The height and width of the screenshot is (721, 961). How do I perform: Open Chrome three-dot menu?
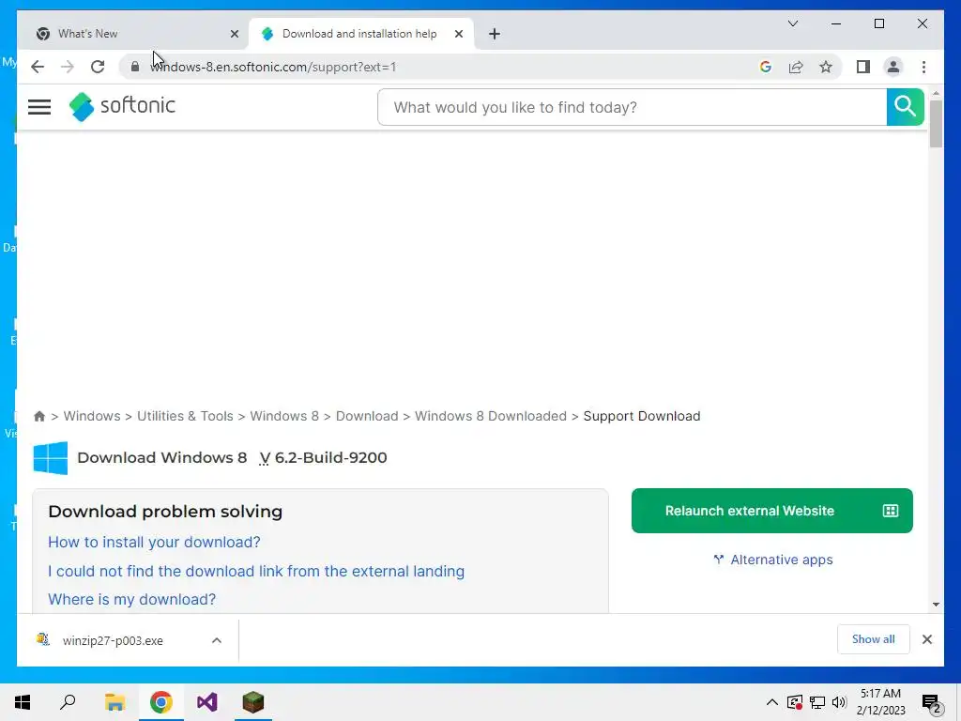coord(923,67)
